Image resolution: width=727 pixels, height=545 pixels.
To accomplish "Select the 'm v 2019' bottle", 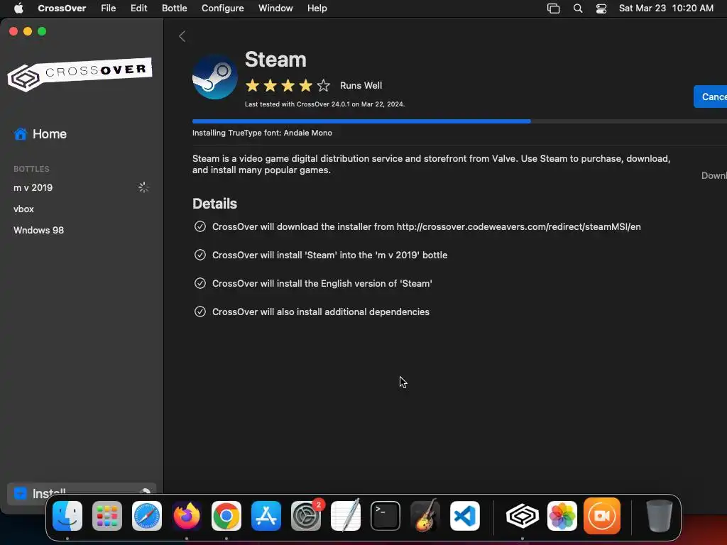I will coord(33,187).
